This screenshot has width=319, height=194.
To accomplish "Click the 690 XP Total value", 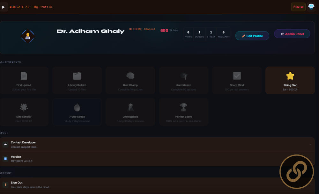I will click(x=169, y=31).
